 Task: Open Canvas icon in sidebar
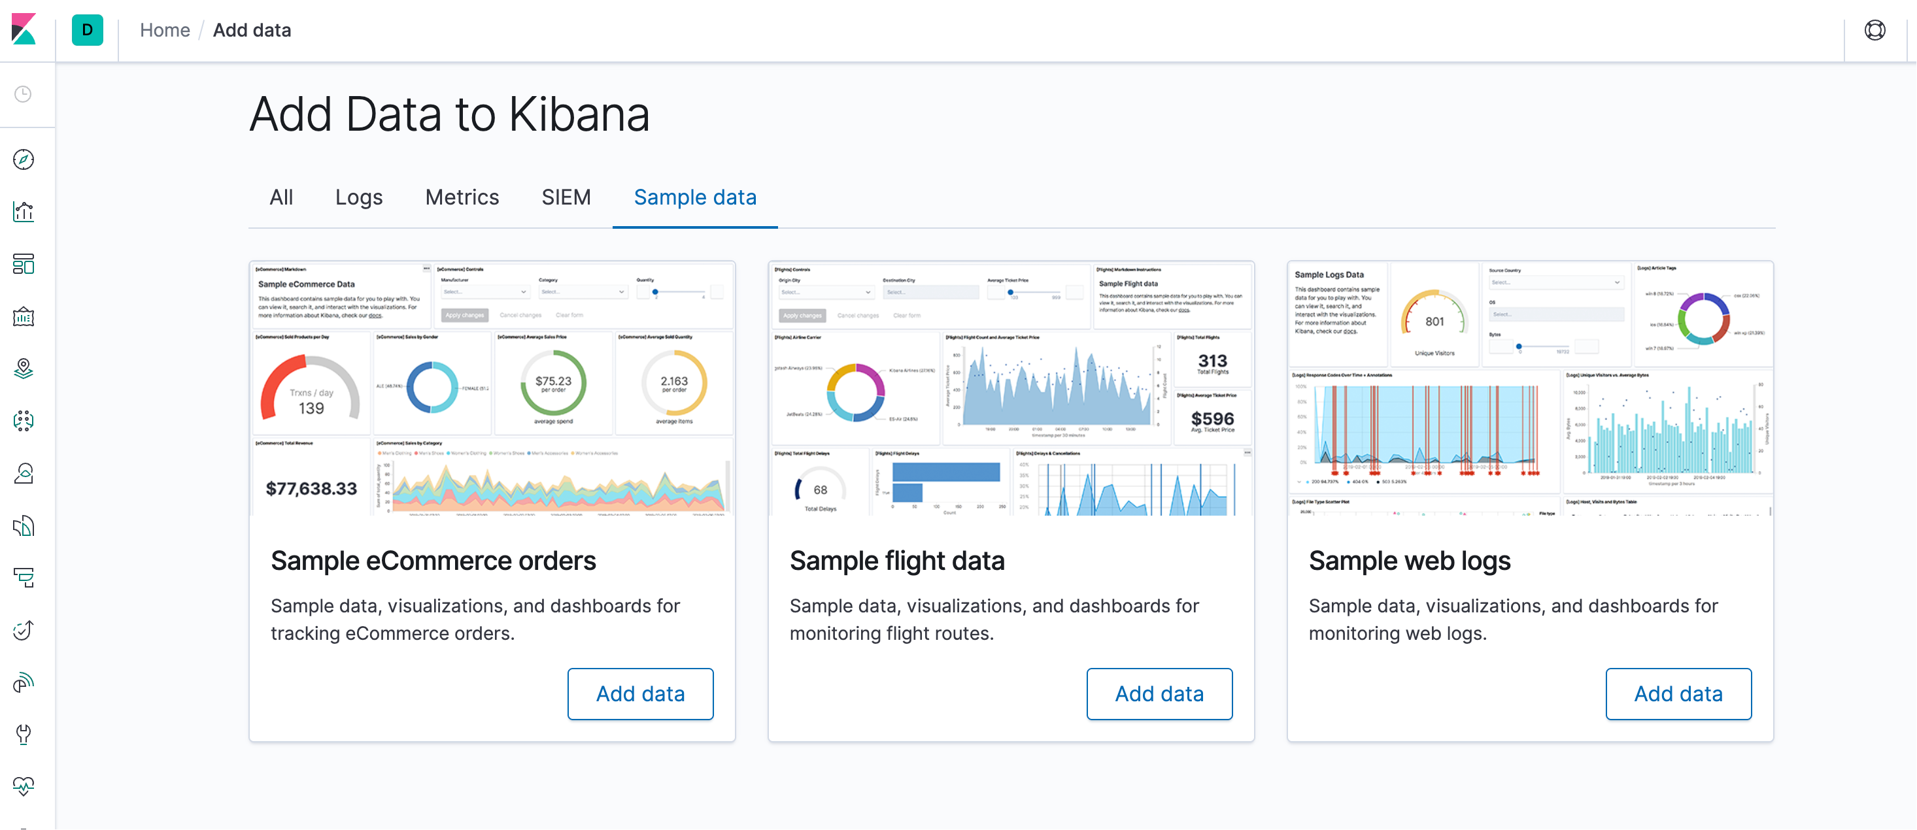[x=24, y=317]
